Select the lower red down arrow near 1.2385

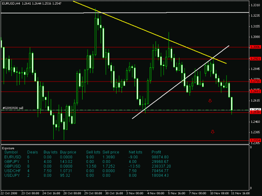[213, 132]
